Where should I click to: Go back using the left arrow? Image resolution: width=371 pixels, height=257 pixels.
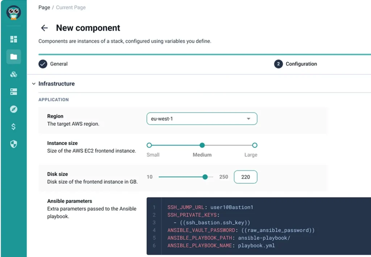pyautogui.click(x=44, y=28)
